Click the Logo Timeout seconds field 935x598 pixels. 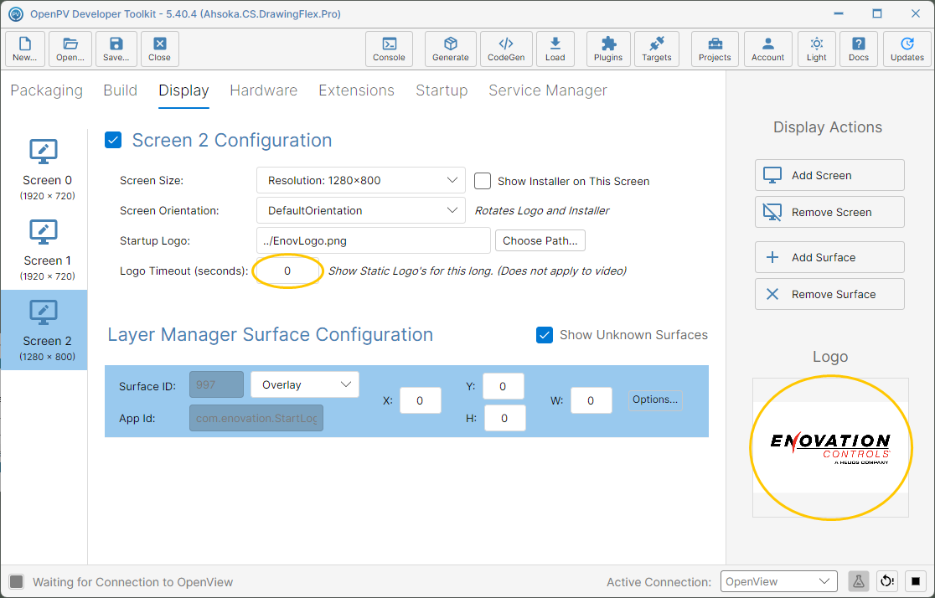(x=287, y=271)
